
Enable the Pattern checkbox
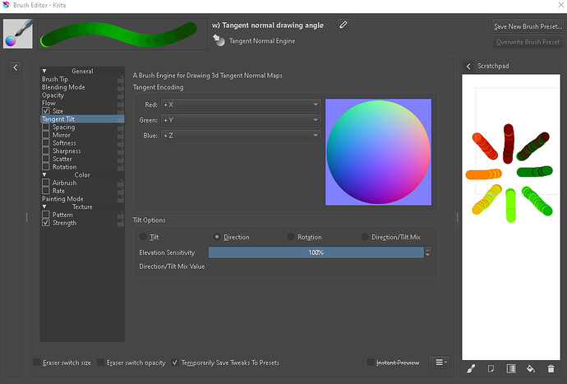coord(45,215)
